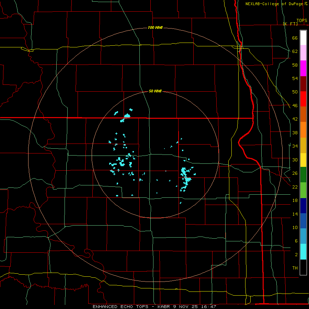Pick the cyan legend color band
The height and width of the screenshot is (309, 309).
[x=303, y=252]
